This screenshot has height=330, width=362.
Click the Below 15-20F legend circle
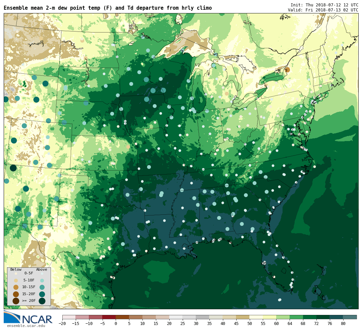click(16, 294)
